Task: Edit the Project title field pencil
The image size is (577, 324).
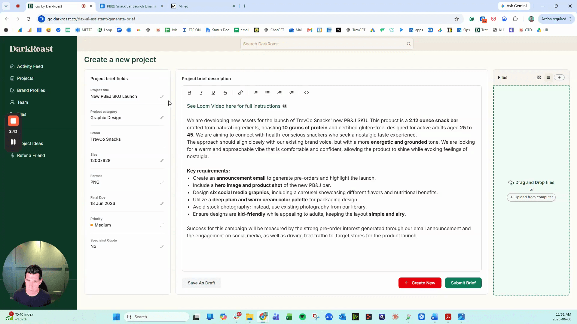Action: 162,96
